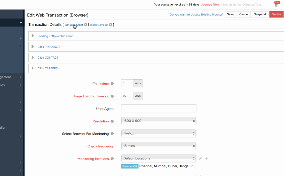The height and width of the screenshot is (176, 284).
Task: Open the Resolution dropdown
Action: pos(159,121)
